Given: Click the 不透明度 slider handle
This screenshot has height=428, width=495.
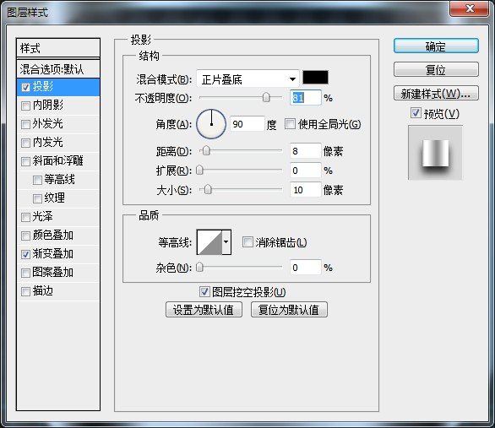Looking at the screenshot, I should pyautogui.click(x=266, y=97).
